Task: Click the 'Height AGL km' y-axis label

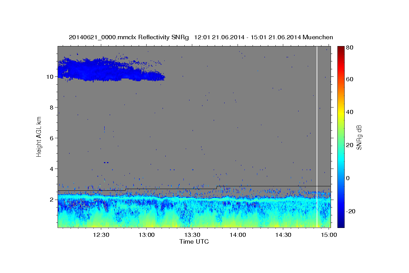Action: (39, 137)
